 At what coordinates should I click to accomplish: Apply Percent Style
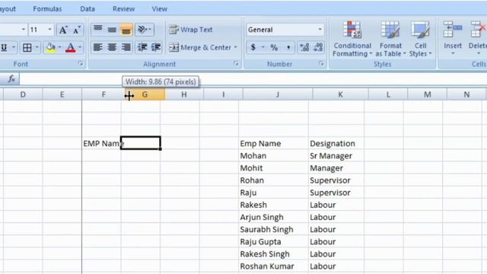(274, 47)
